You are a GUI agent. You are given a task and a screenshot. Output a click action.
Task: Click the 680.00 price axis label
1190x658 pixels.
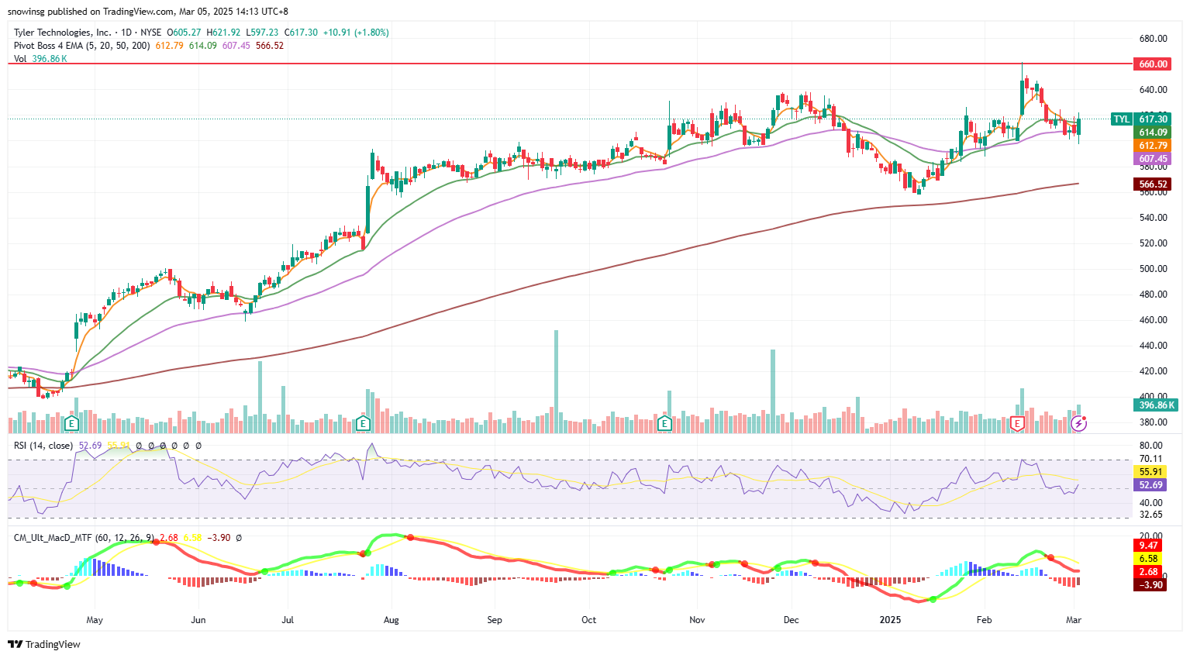pos(1153,39)
